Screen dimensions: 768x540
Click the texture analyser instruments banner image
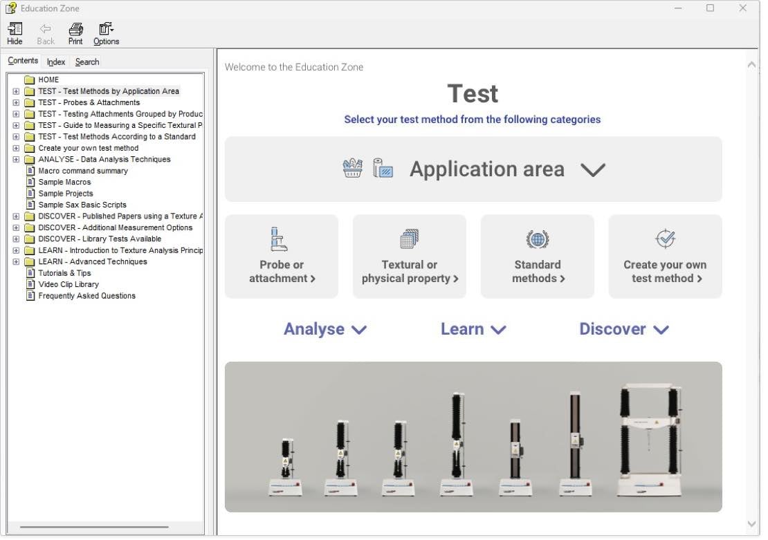click(x=473, y=437)
